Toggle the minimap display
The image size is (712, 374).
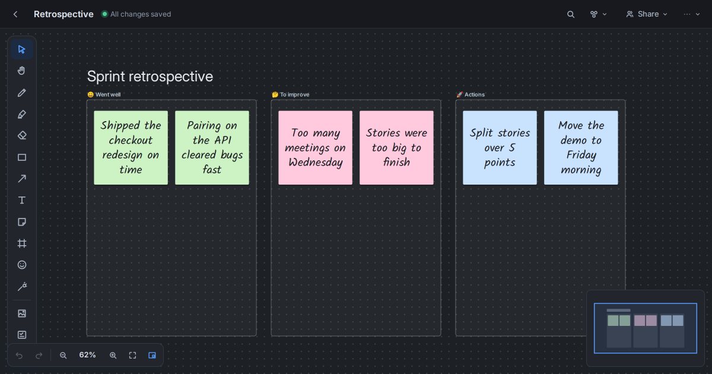click(x=152, y=355)
